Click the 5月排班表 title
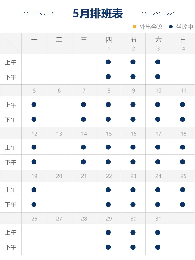Viewport: 195px width, 260px height. 98,14
